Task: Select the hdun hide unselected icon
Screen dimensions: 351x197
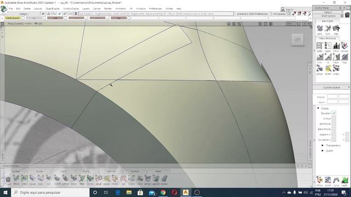Action: pyautogui.click(x=336, y=59)
